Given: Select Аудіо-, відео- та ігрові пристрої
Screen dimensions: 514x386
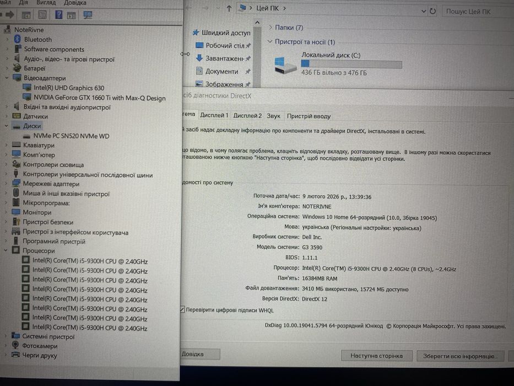Looking at the screenshot, I should pyautogui.click(x=69, y=59).
